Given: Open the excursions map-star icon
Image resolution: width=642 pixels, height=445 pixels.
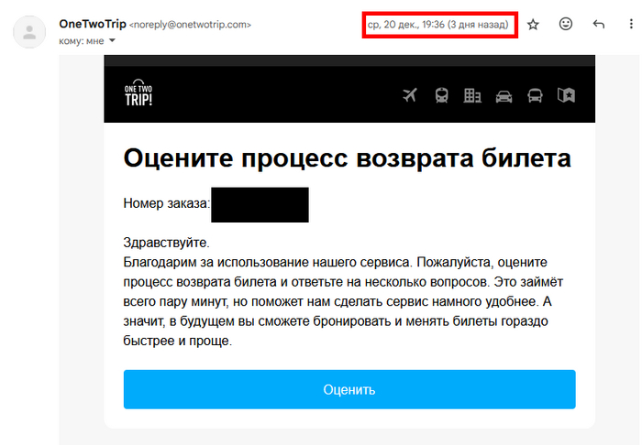Looking at the screenshot, I should coord(566,95).
